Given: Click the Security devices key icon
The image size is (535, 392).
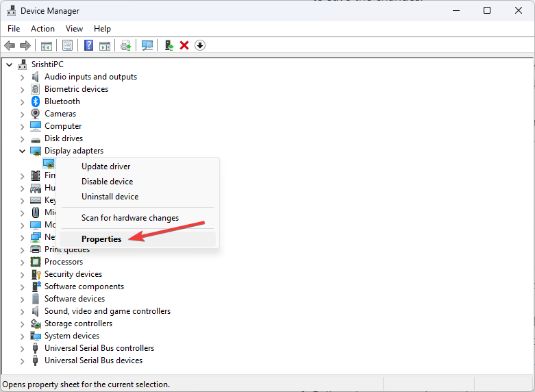Looking at the screenshot, I should tap(36, 274).
